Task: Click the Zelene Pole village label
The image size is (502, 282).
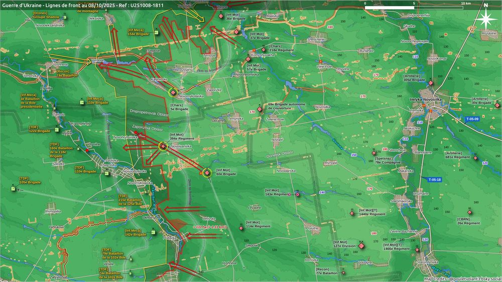Action: pos(275,119)
